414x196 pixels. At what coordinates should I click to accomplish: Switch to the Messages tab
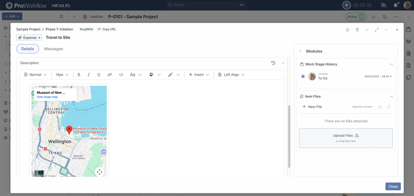(54, 49)
